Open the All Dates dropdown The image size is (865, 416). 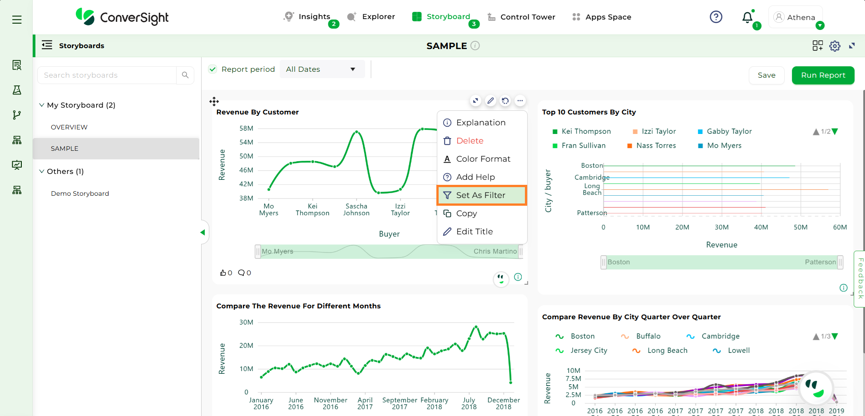321,69
